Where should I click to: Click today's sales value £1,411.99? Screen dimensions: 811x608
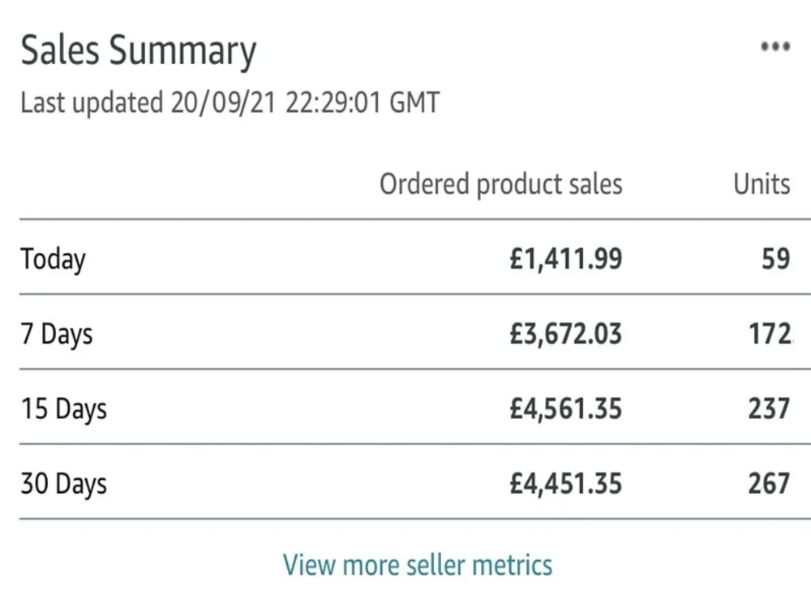[x=565, y=259]
